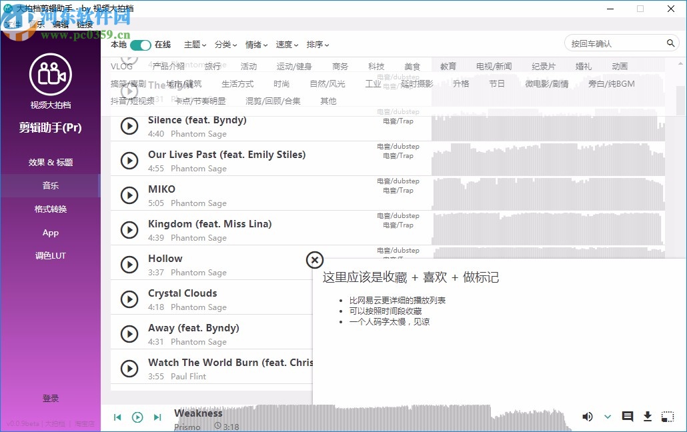The image size is (687, 432).
Task: Expand the chevron beside volume icon
Action: pos(608,417)
